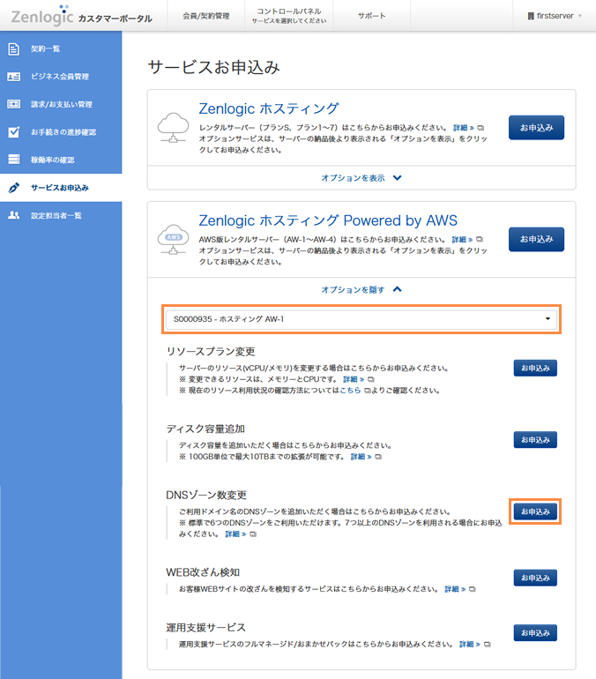Click お申込み for ディスク容量追加

[535, 440]
